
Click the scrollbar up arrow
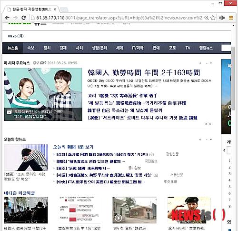[233, 25]
